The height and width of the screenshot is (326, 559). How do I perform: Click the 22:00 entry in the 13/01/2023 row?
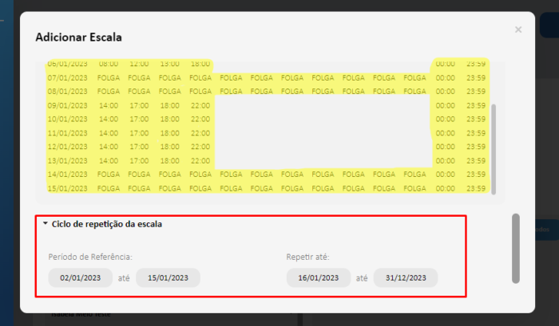pyautogui.click(x=200, y=160)
